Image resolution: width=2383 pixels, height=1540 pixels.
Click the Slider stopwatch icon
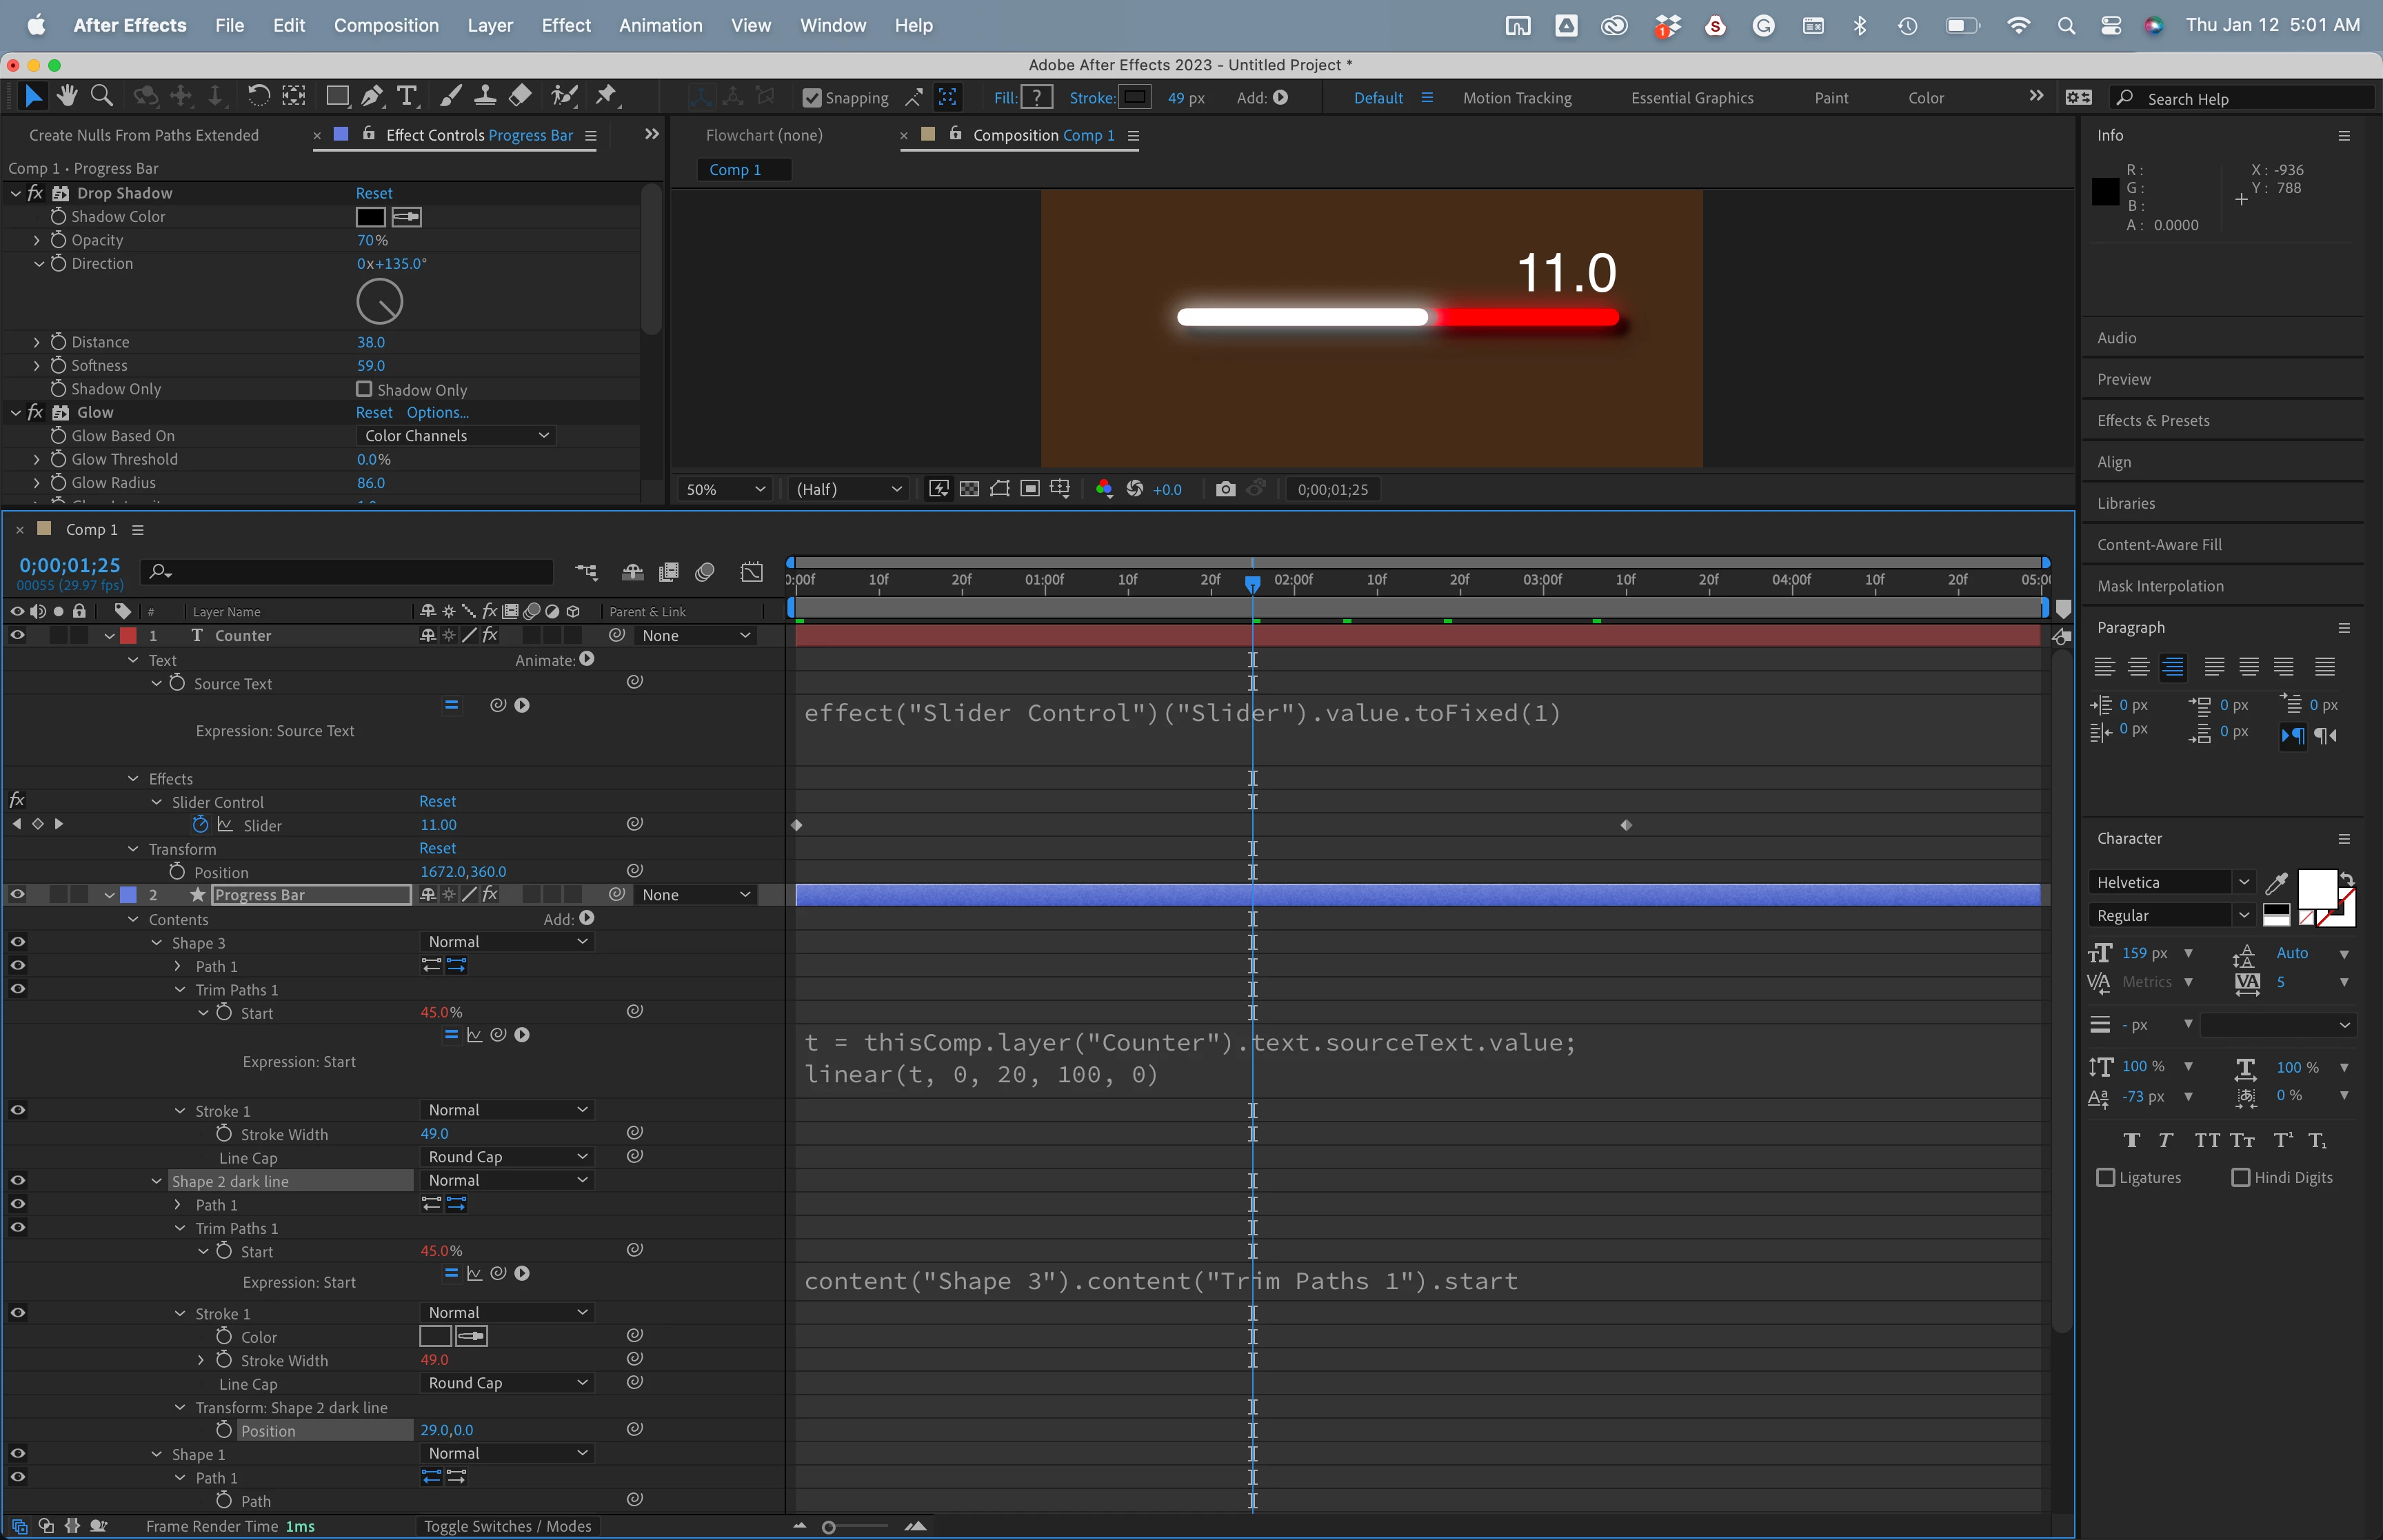coord(200,825)
